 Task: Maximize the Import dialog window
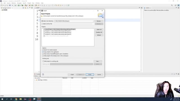[98, 11]
